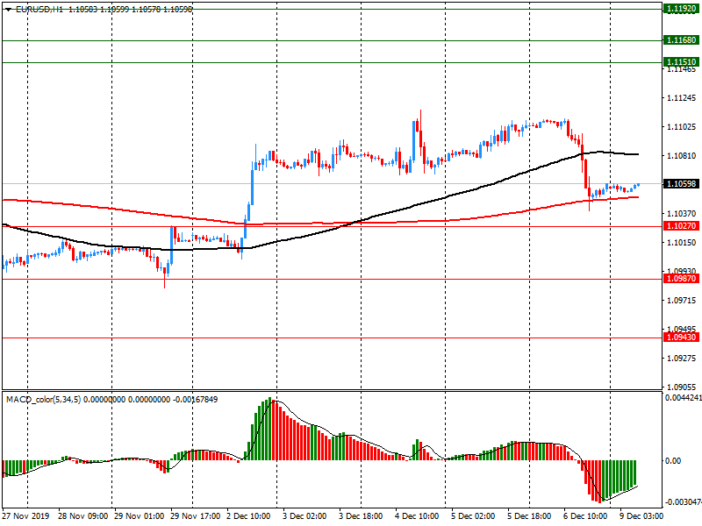Viewport: 702px width, 526px height.
Task: Click the 1.11025 price scale value
Action: 682,127
